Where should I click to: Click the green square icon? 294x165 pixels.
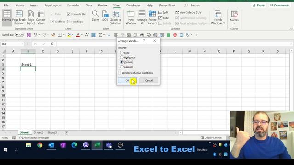tap(169, 35)
